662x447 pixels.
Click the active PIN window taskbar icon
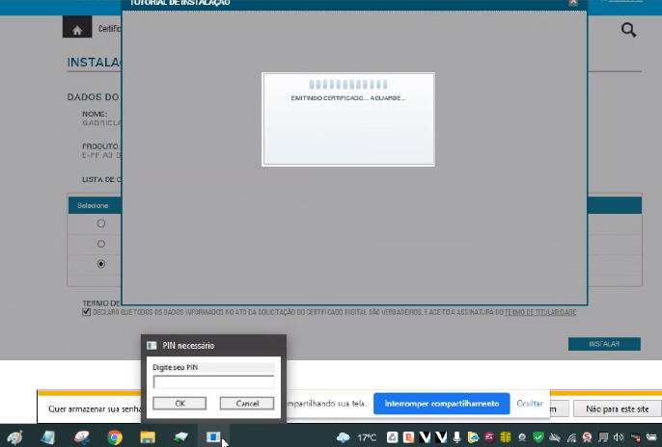[x=213, y=437]
